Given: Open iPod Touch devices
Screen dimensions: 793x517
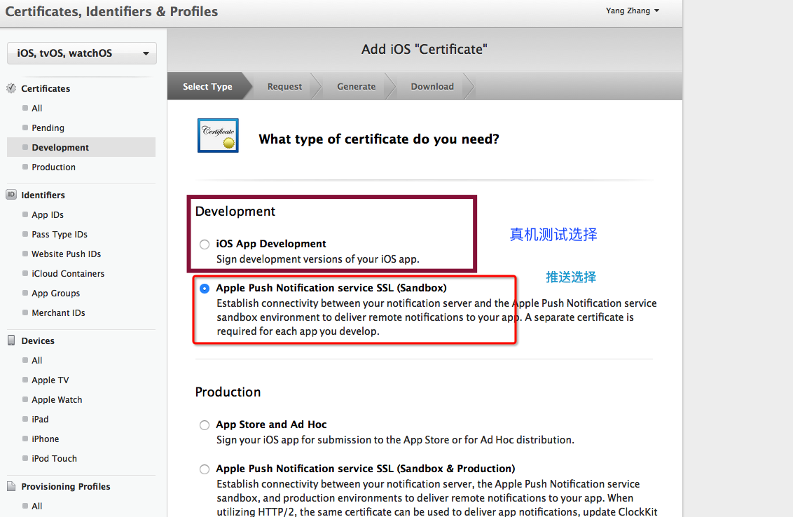Looking at the screenshot, I should coord(54,458).
